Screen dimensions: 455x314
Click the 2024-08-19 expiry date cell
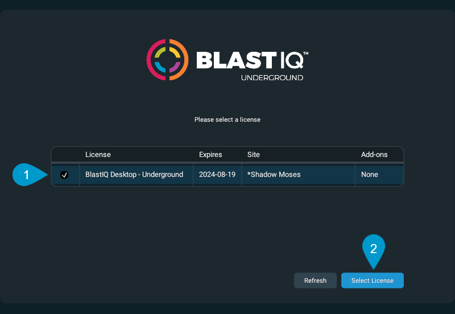click(217, 175)
